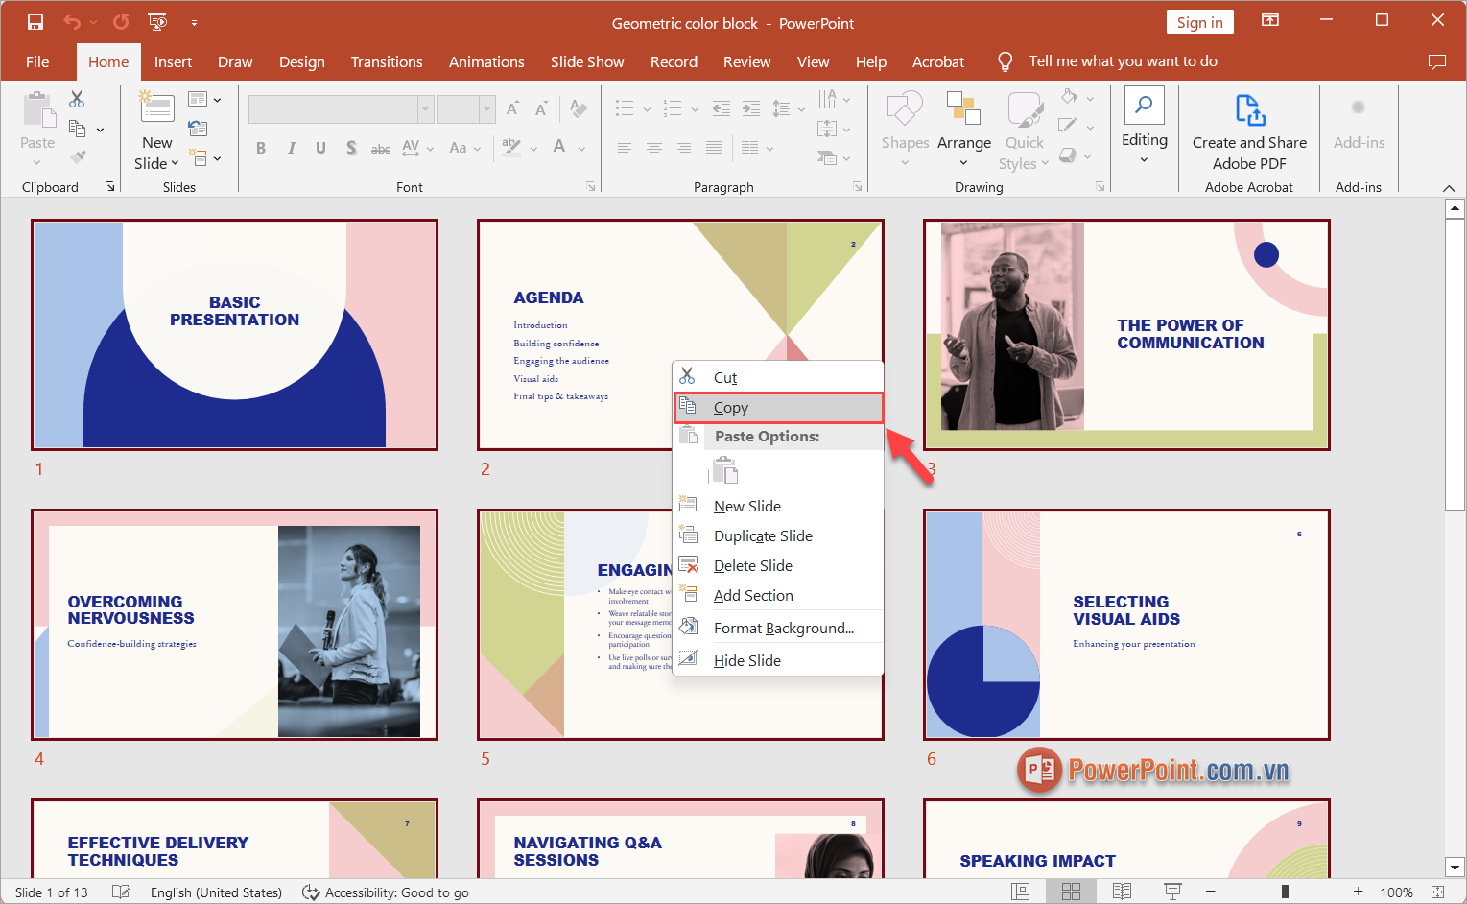Open the Section dropdown in Slides group
1467x904 pixels.
coord(204,157)
